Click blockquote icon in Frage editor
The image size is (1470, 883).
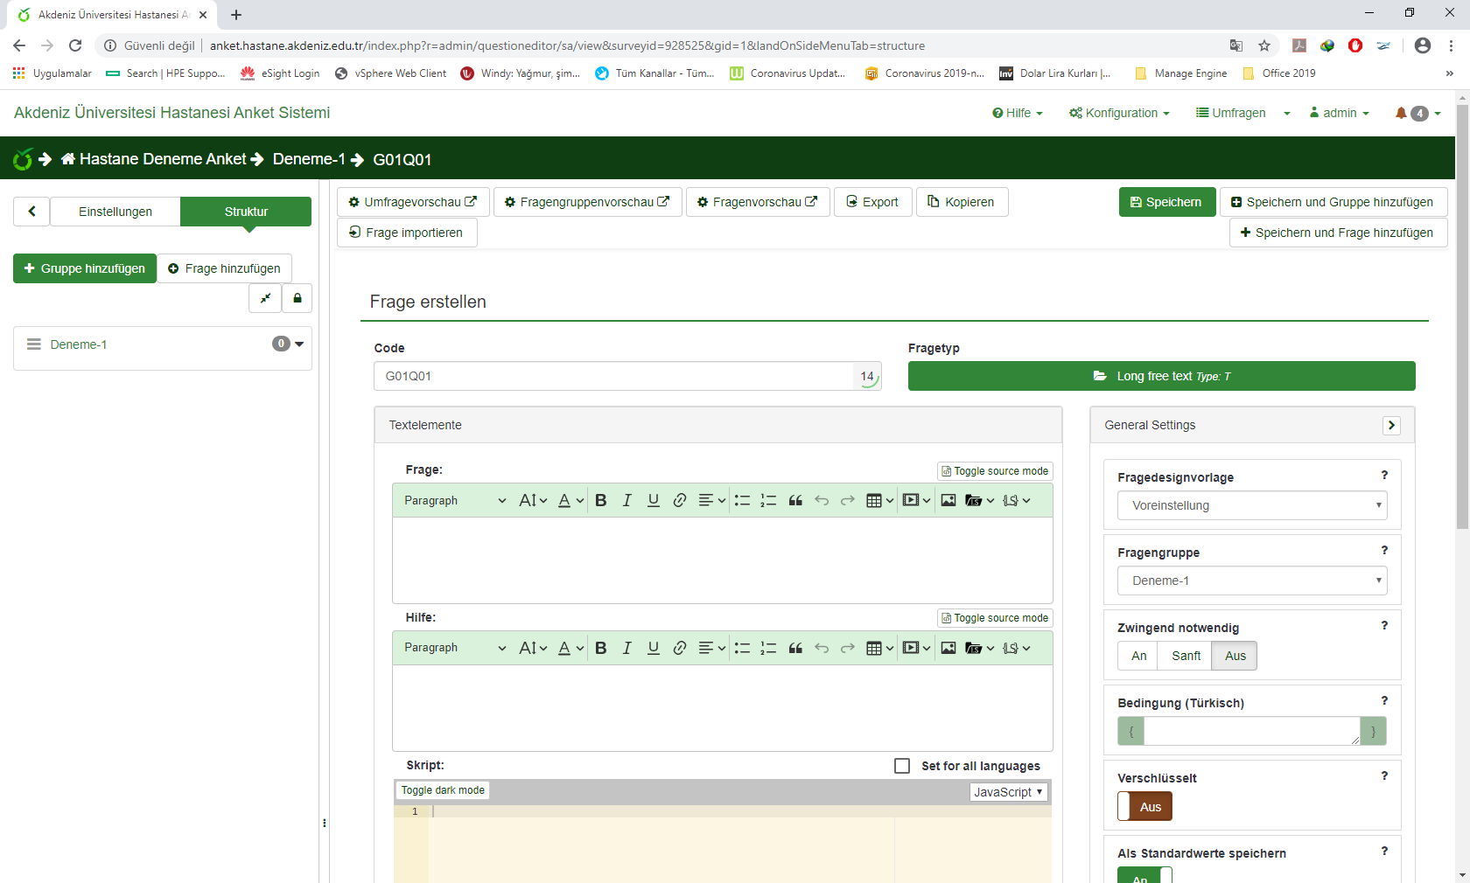[x=795, y=500]
